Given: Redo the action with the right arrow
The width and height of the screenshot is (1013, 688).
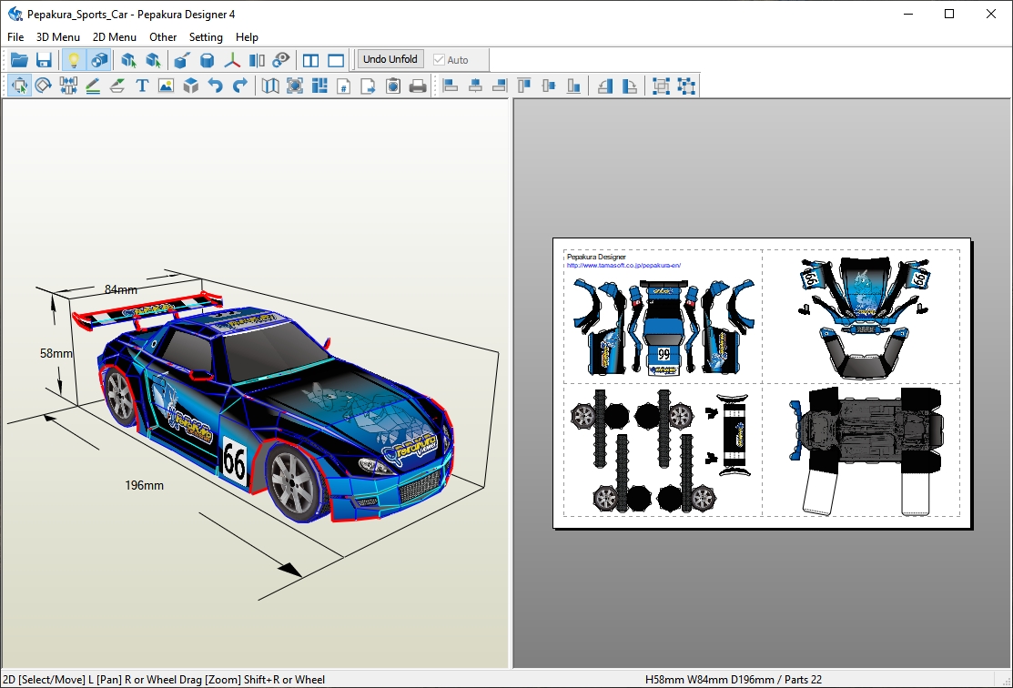Looking at the screenshot, I should point(239,86).
